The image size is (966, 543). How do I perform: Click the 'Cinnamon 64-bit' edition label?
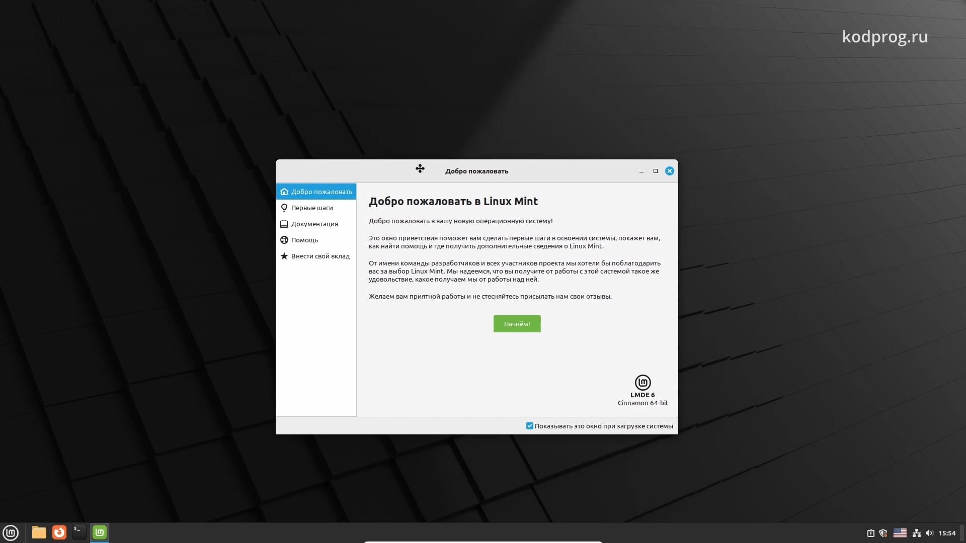[x=643, y=403]
